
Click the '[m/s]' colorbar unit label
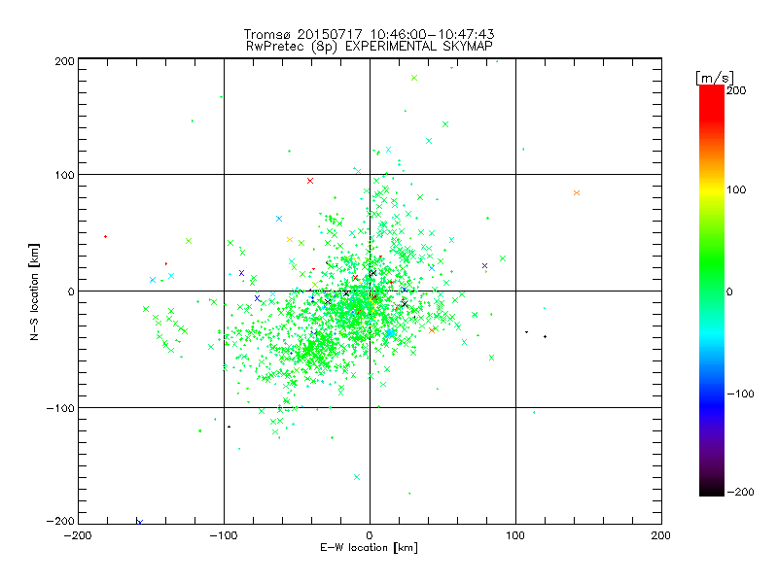715,78
